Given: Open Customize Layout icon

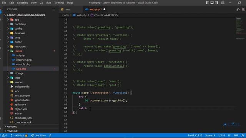Looking at the screenshot, I should tap(223, 3).
